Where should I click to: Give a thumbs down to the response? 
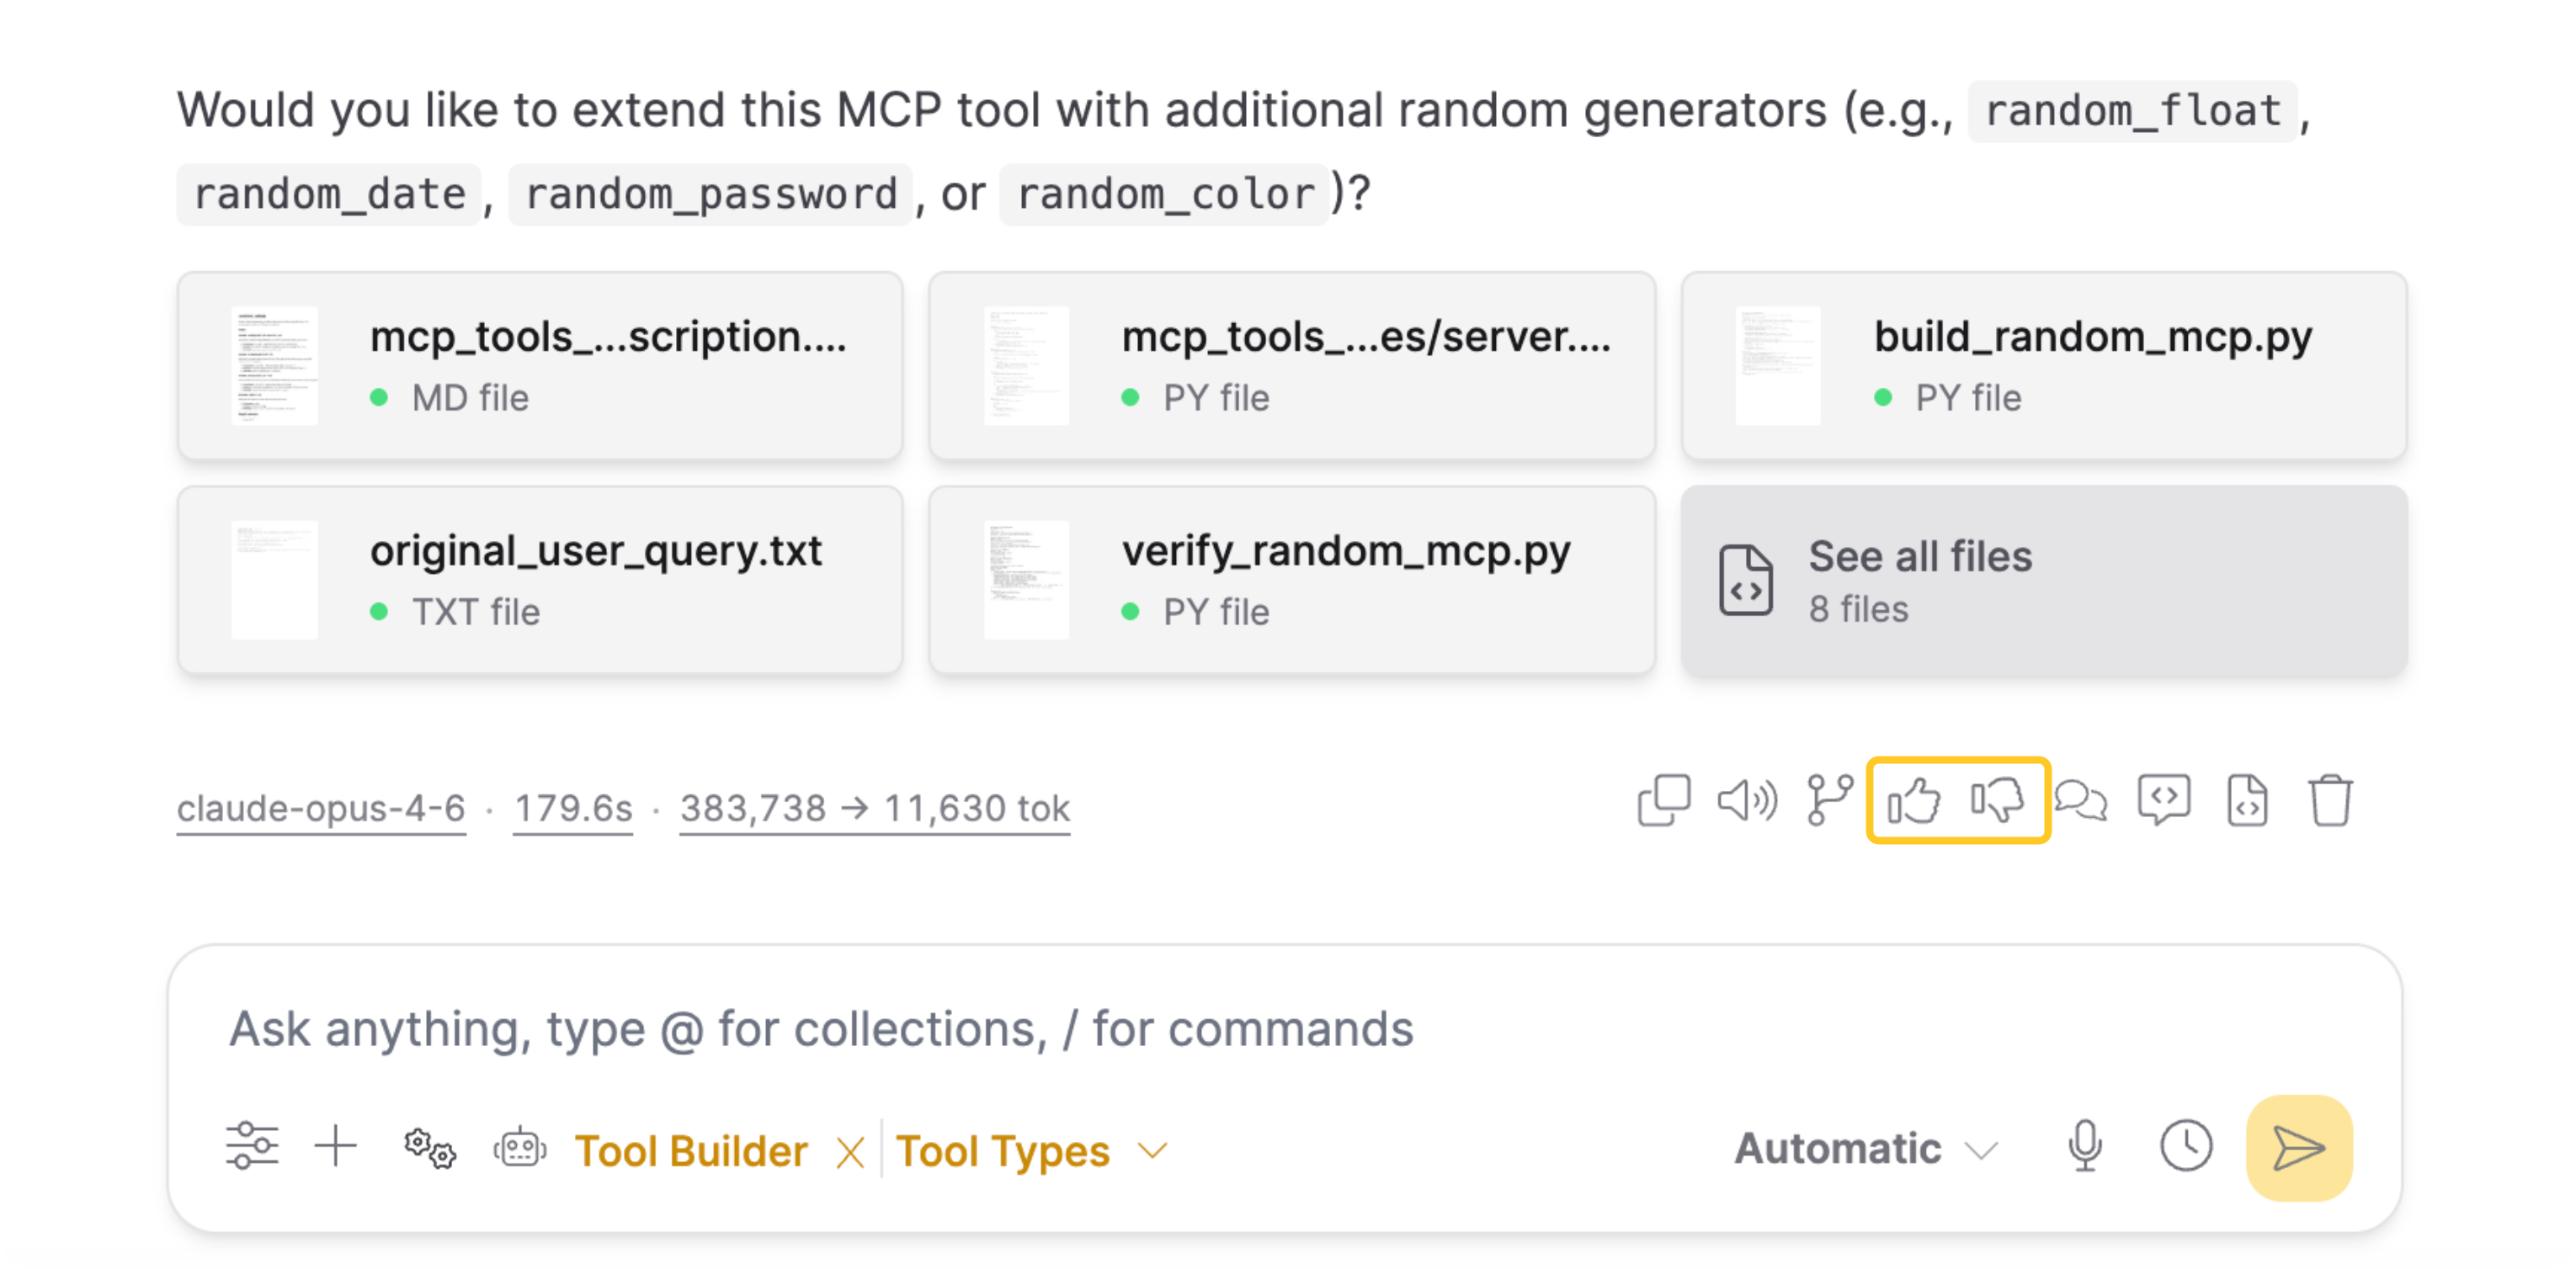coord(1998,801)
